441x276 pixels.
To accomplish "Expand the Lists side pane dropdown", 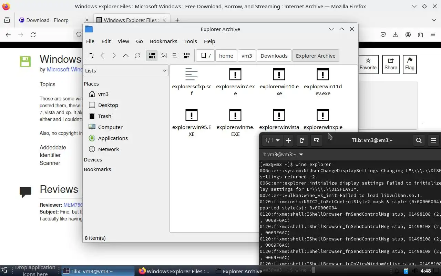I will (126, 70).
